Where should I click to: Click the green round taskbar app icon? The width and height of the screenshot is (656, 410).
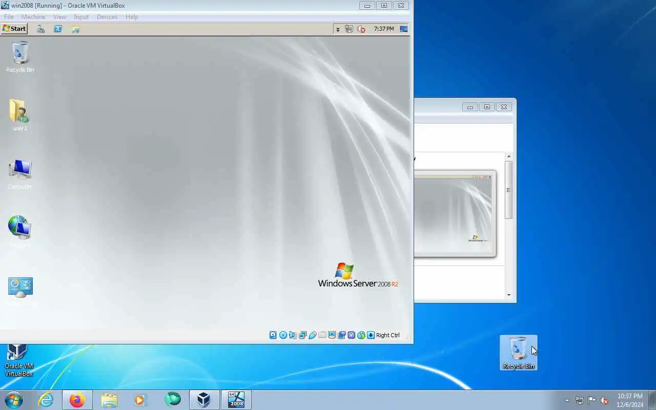click(x=173, y=399)
